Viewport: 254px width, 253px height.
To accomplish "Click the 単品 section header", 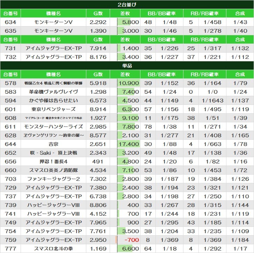I will (x=127, y=66).
